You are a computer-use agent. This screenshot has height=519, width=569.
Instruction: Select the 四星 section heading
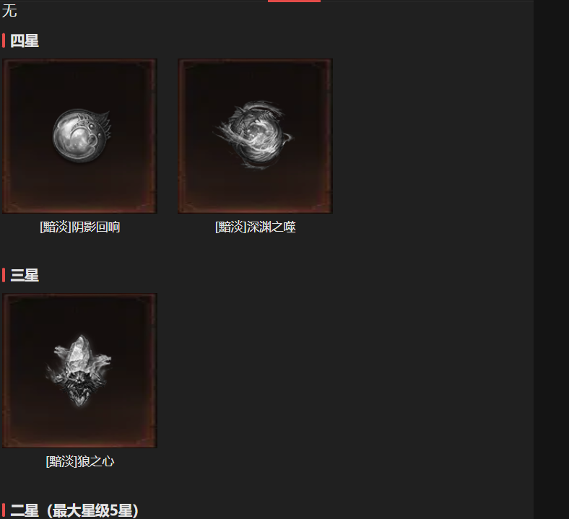pos(25,40)
